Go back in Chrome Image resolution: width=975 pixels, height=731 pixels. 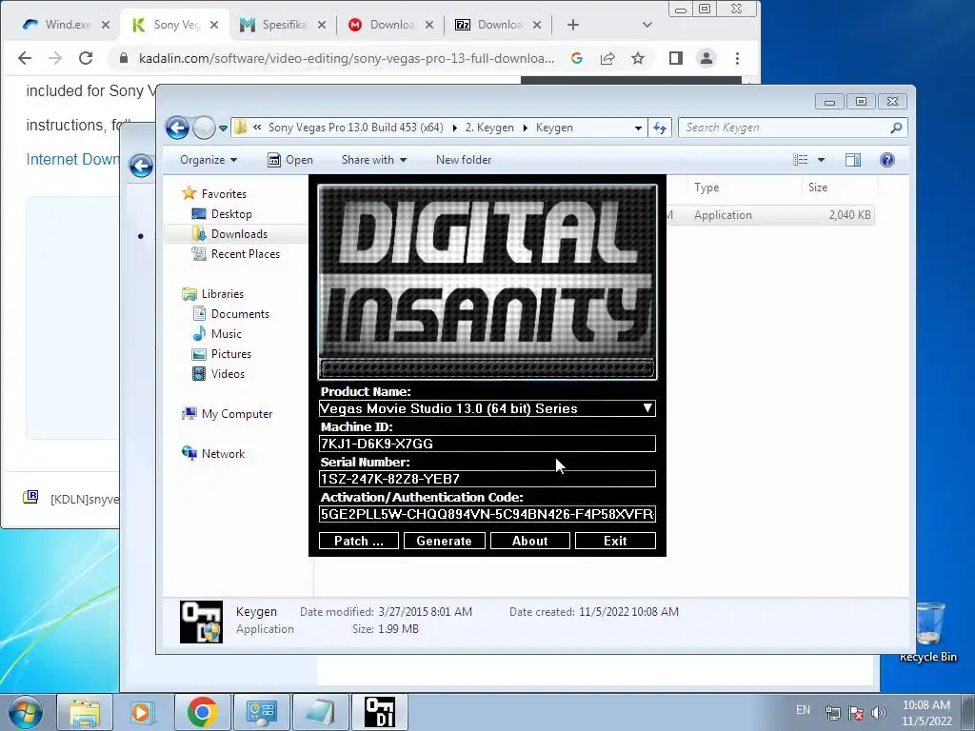pos(25,58)
